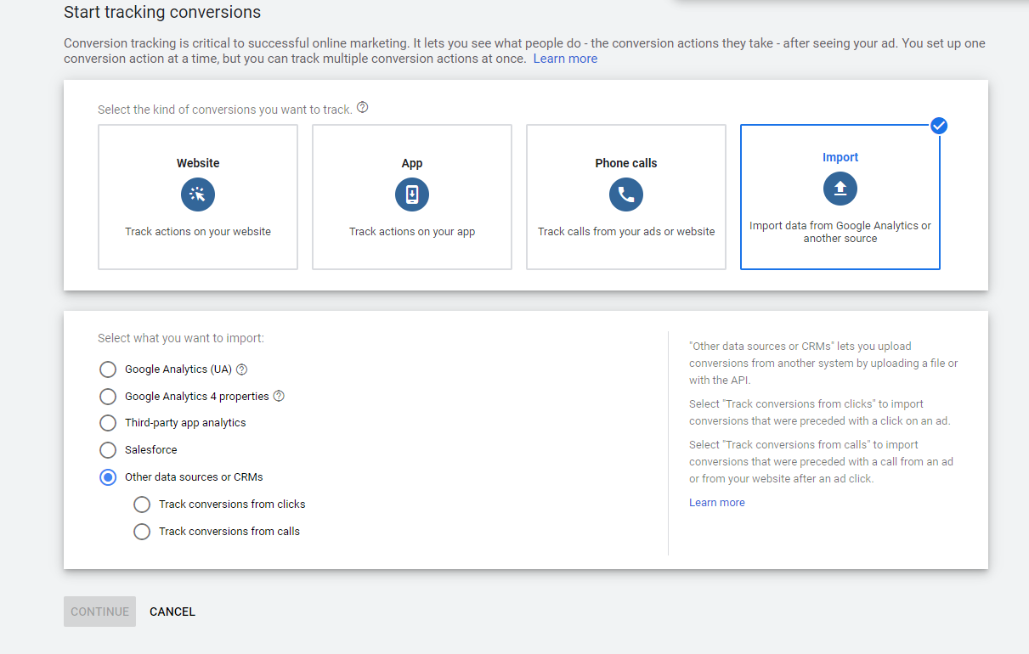The height and width of the screenshot is (654, 1029).
Task: Open the Learn more link in the intro text
Action: pyautogui.click(x=564, y=58)
